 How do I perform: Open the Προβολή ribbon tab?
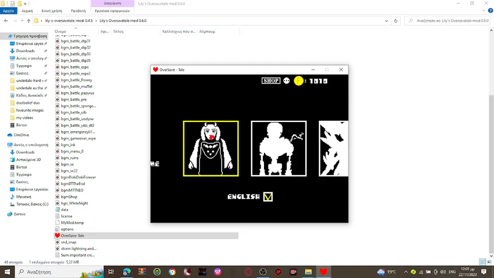click(x=78, y=11)
